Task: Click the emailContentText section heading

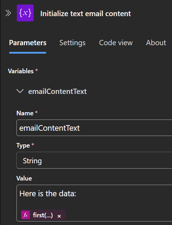Action: 57,91
